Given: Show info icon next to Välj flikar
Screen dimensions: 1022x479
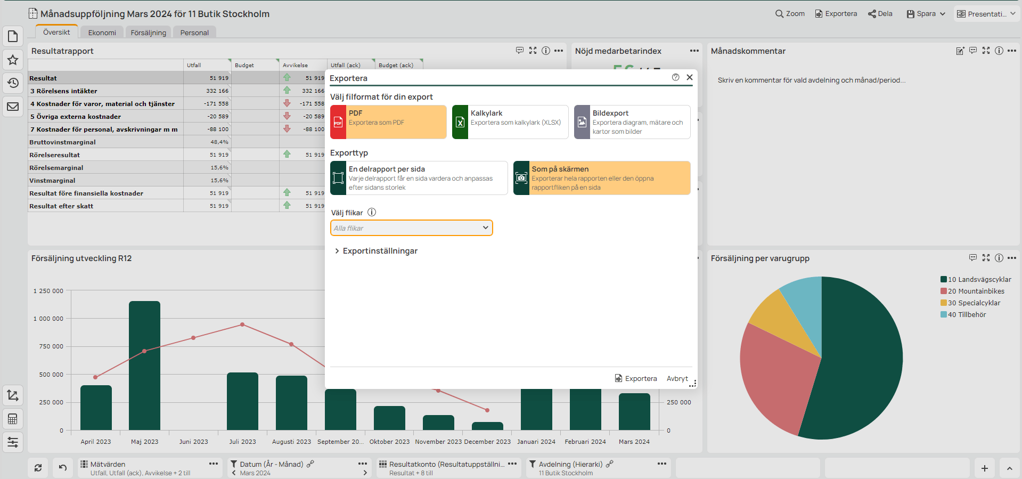Looking at the screenshot, I should click(x=372, y=212).
